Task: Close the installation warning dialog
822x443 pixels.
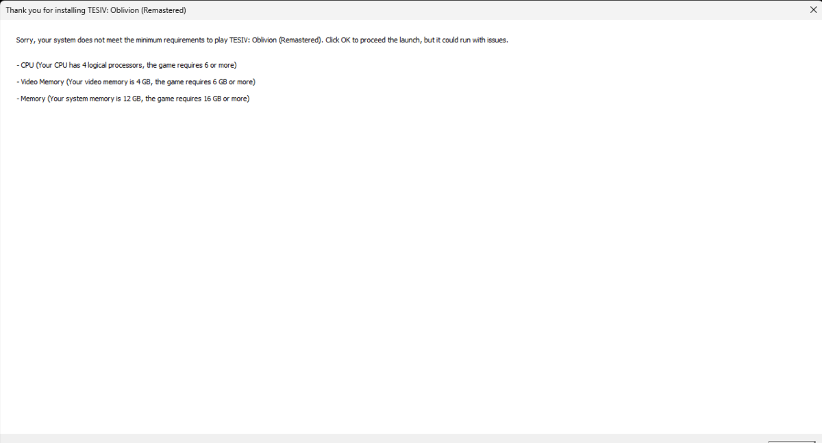Action: (x=812, y=10)
